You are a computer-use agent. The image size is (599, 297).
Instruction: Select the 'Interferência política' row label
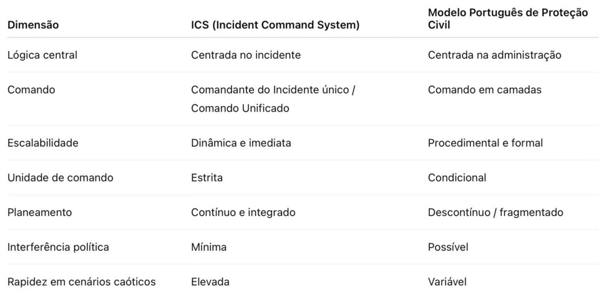coord(58,247)
